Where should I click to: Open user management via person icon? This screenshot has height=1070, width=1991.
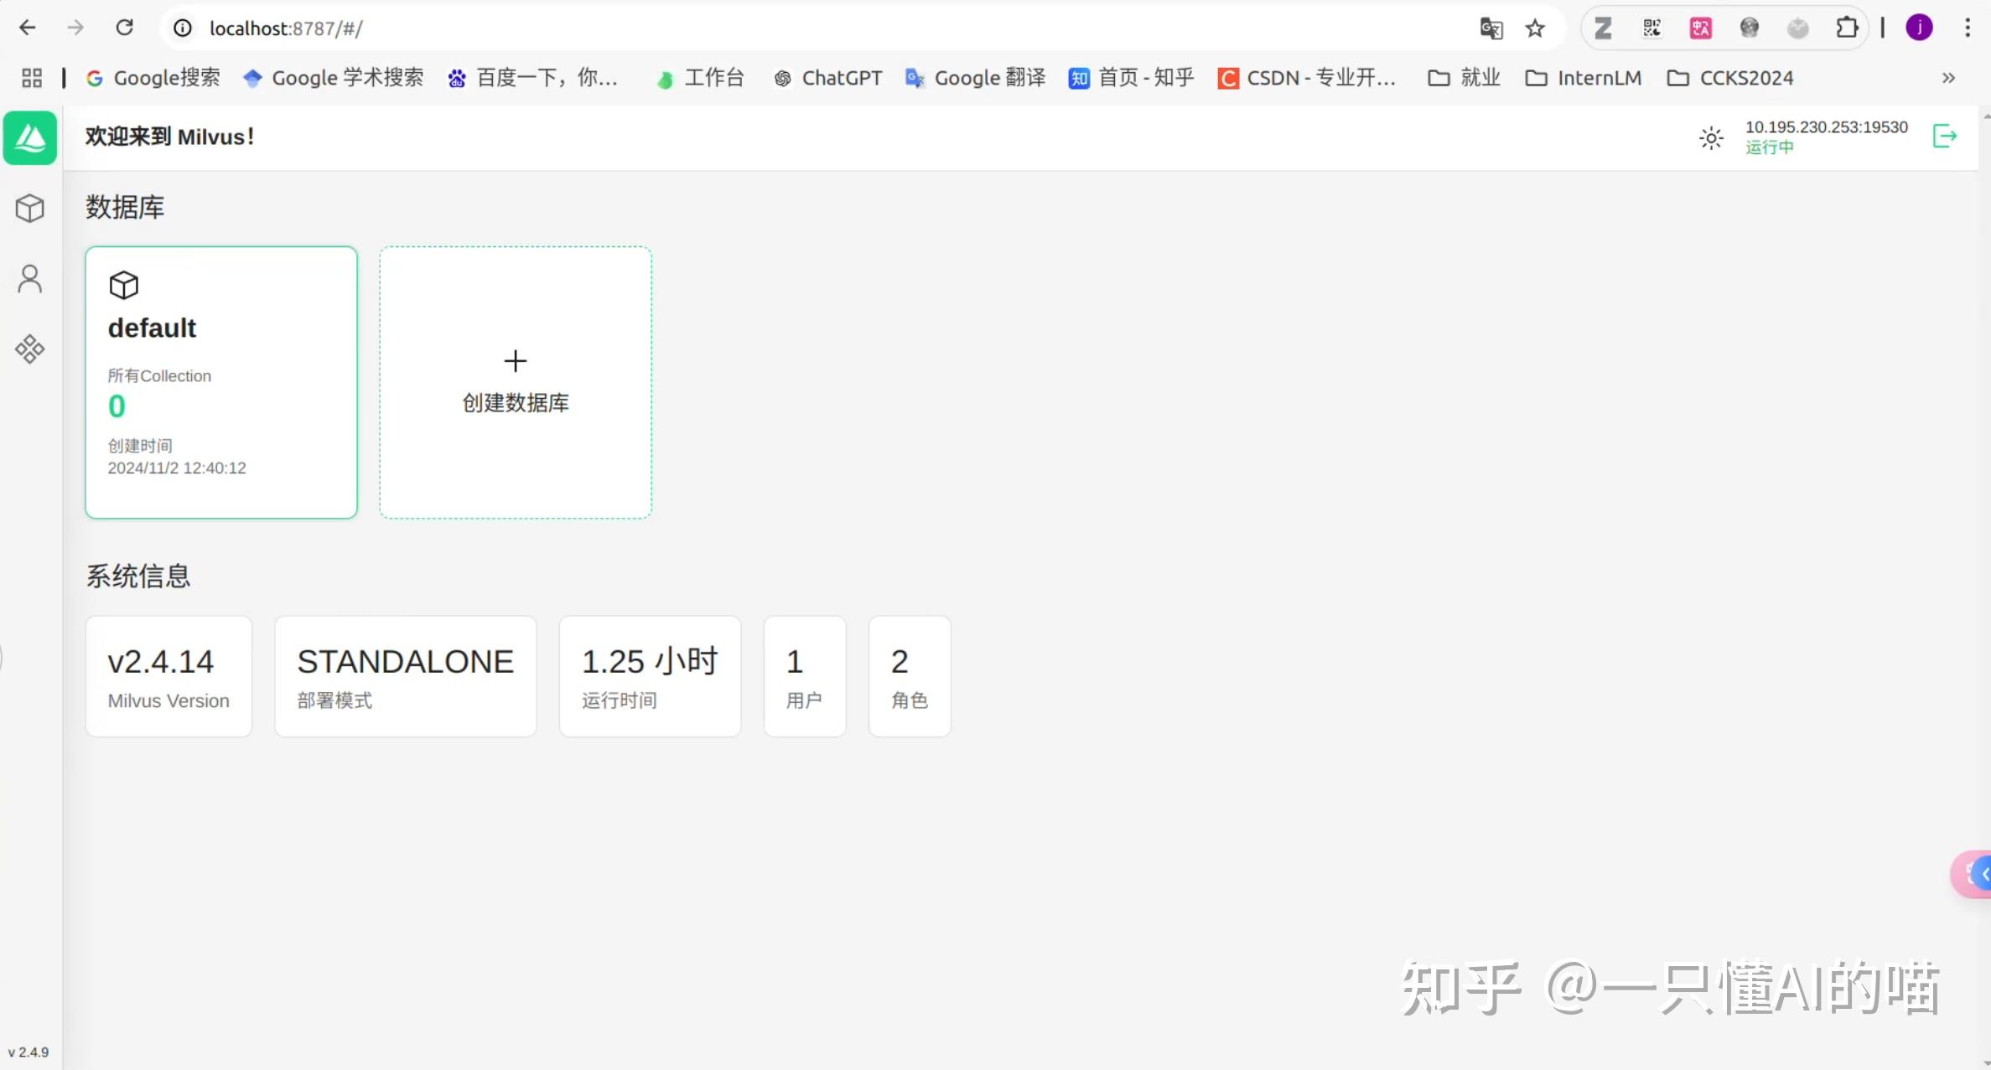coord(30,277)
